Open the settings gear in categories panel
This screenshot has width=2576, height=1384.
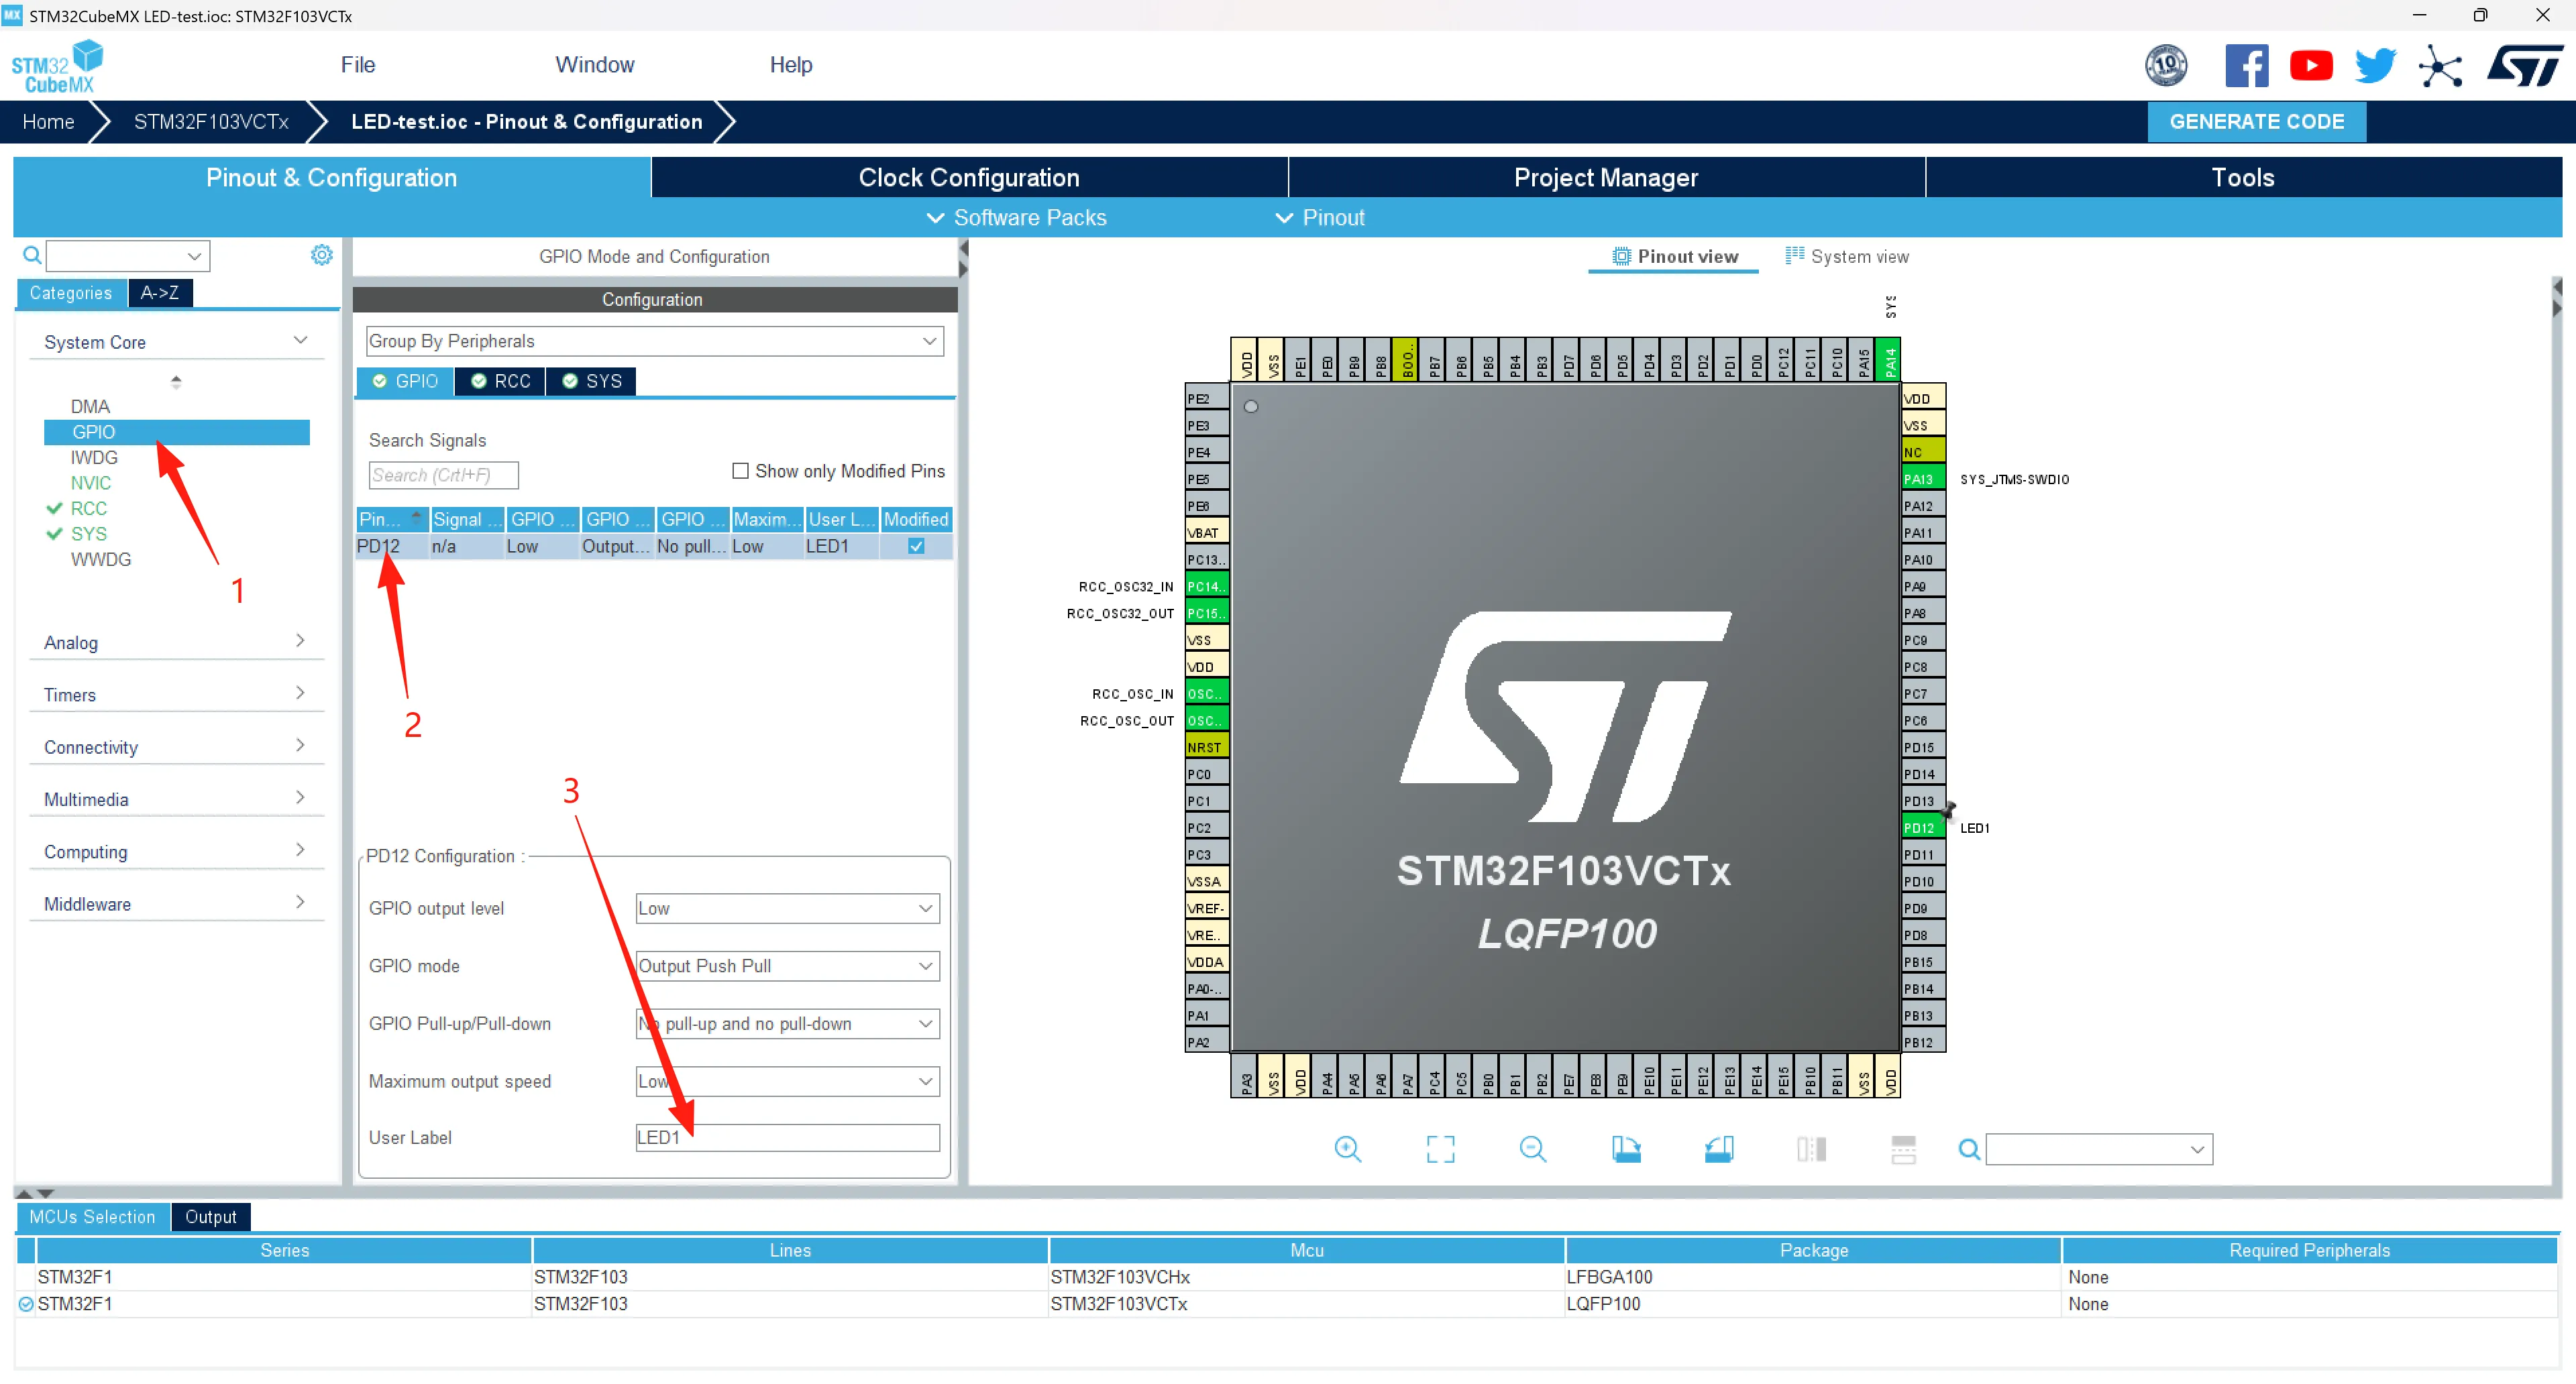(x=321, y=255)
